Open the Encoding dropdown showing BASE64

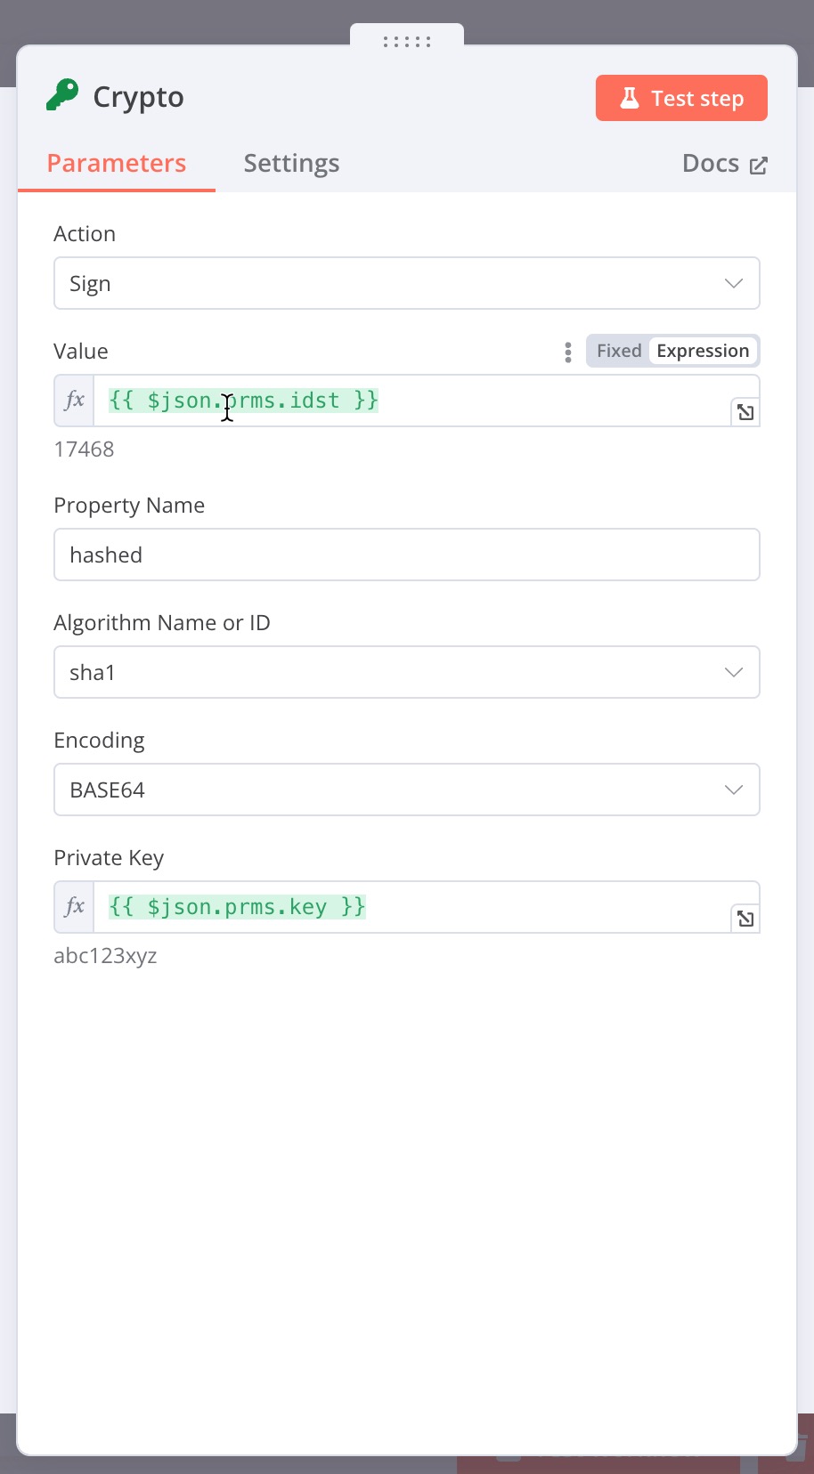407,790
